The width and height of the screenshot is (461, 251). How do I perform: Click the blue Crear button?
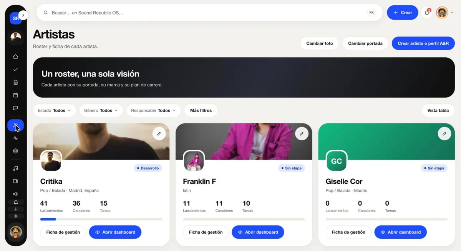402,13
